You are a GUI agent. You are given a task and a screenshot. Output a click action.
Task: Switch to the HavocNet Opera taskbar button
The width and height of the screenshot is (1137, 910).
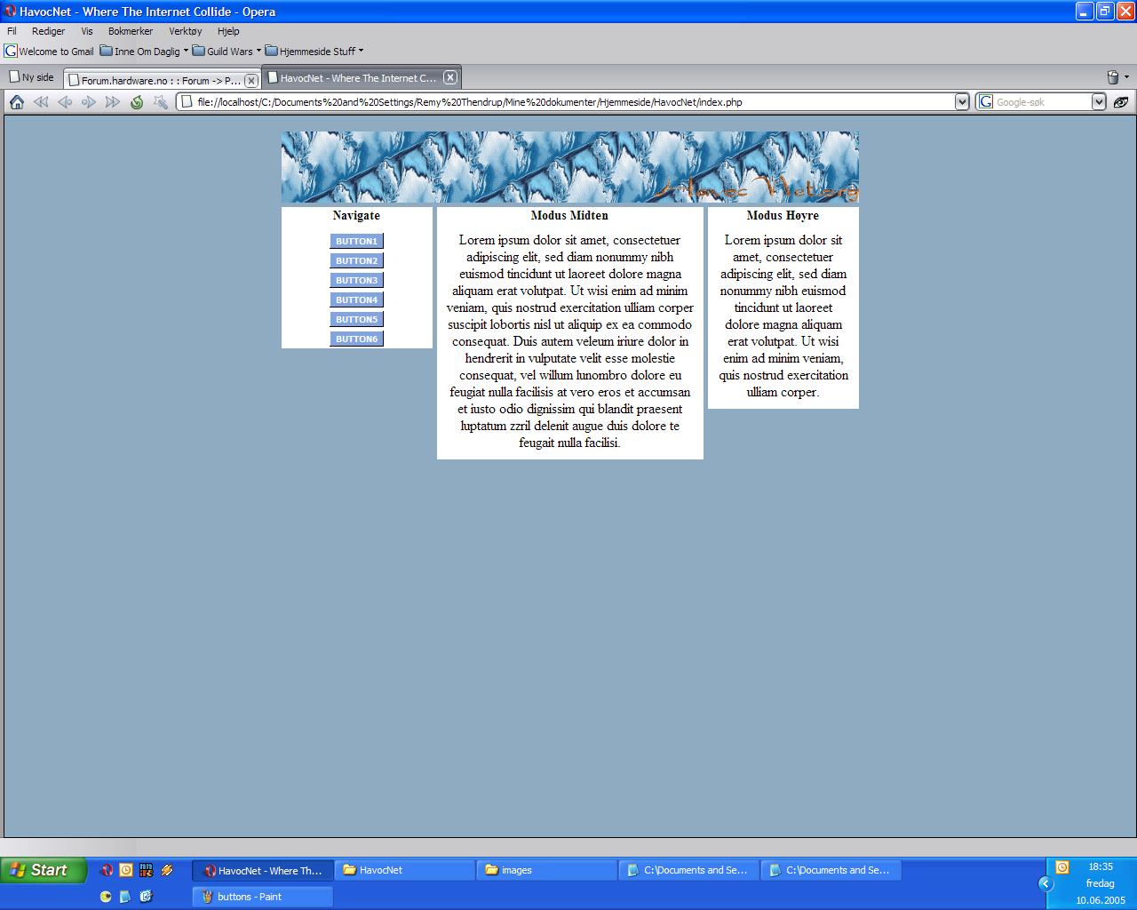tap(263, 870)
